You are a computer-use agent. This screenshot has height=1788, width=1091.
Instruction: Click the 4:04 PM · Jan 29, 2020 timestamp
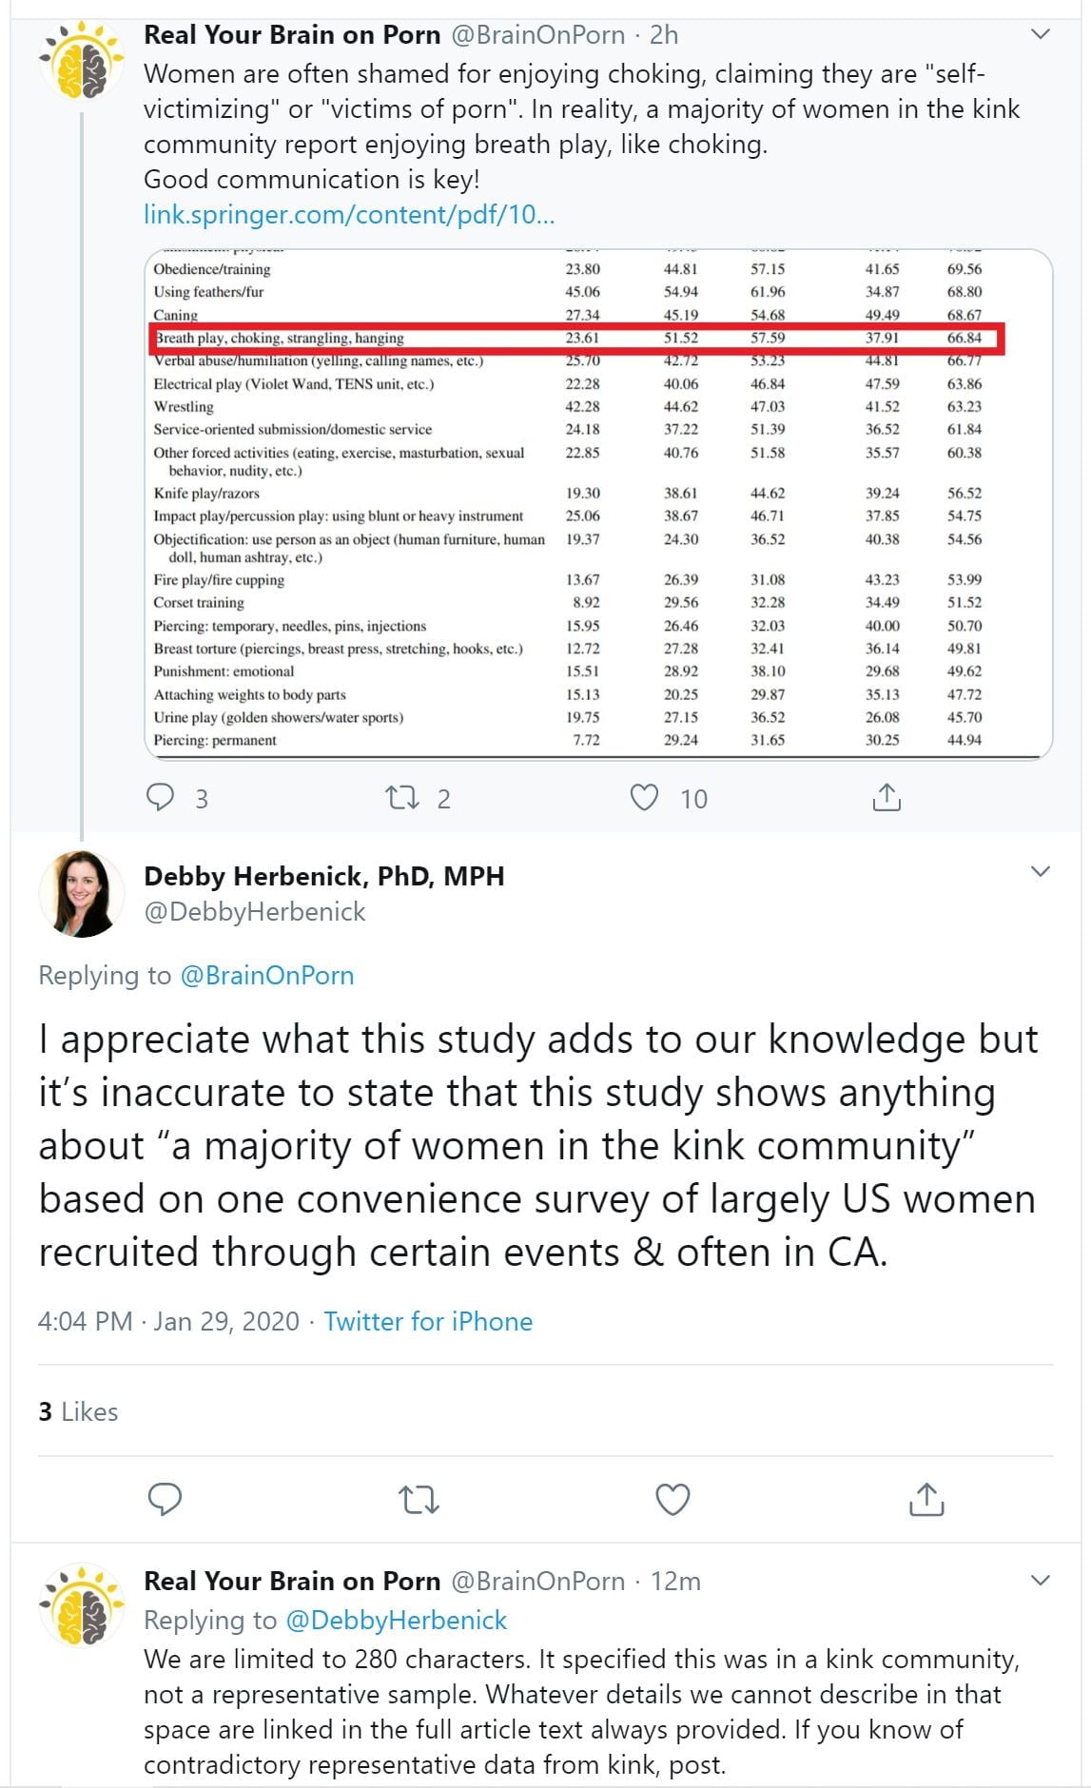[168, 1321]
